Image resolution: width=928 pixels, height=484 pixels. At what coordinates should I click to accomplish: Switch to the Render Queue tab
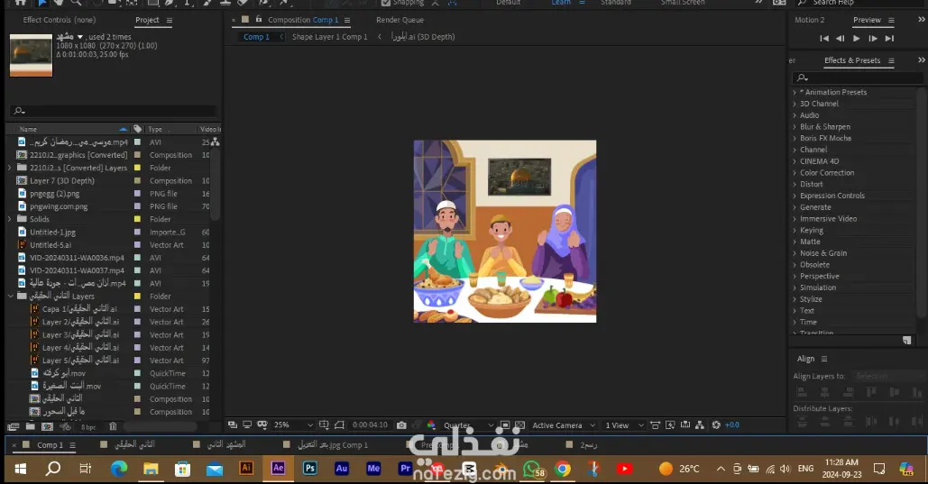point(400,20)
